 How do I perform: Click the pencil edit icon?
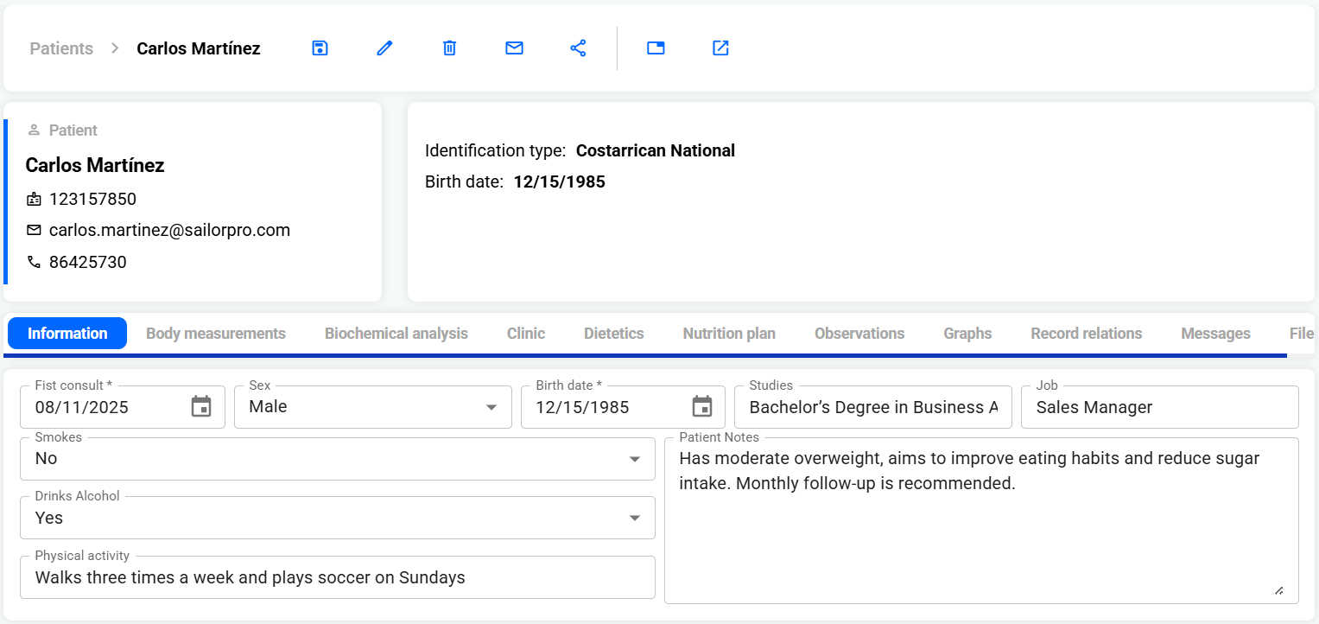tap(384, 48)
